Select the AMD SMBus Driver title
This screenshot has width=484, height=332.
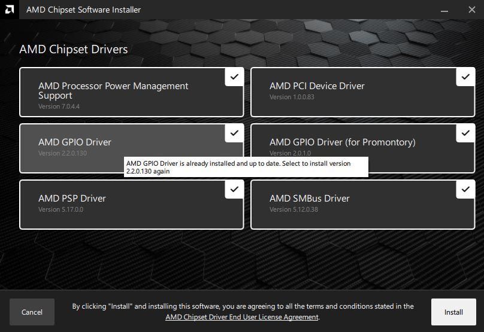(309, 198)
